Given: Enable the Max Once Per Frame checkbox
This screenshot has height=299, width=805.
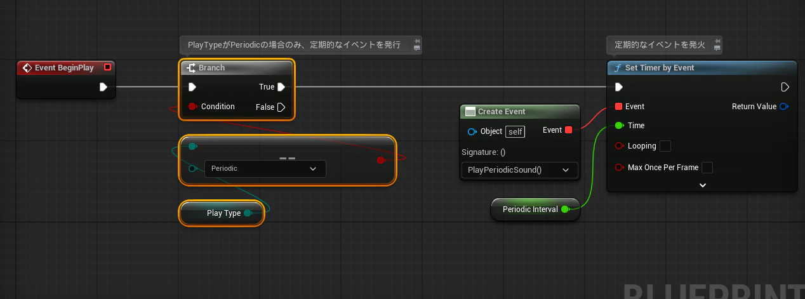Looking at the screenshot, I should [707, 168].
